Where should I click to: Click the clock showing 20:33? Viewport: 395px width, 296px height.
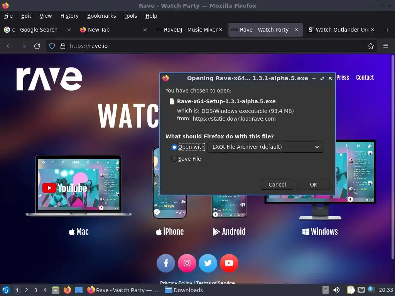386,290
